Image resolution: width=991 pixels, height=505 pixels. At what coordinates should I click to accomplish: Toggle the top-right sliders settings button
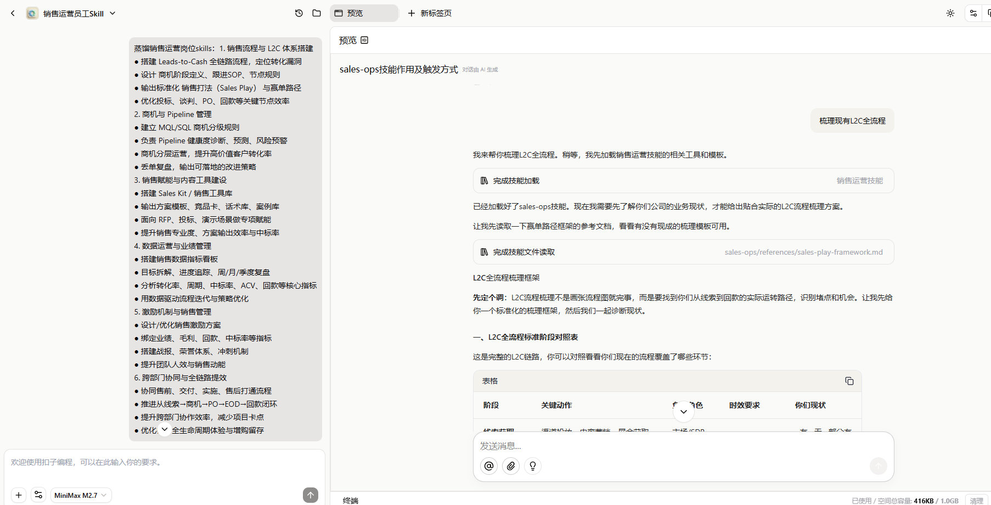point(973,13)
